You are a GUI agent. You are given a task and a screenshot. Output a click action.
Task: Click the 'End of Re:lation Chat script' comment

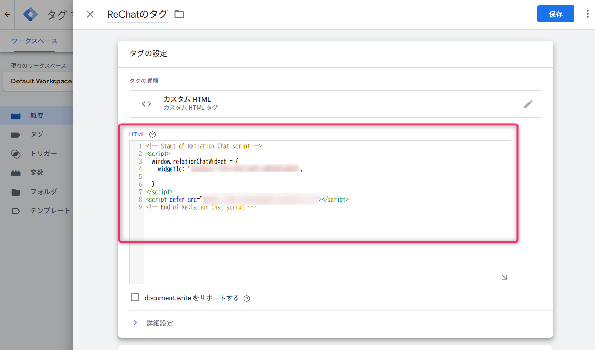(x=202, y=207)
